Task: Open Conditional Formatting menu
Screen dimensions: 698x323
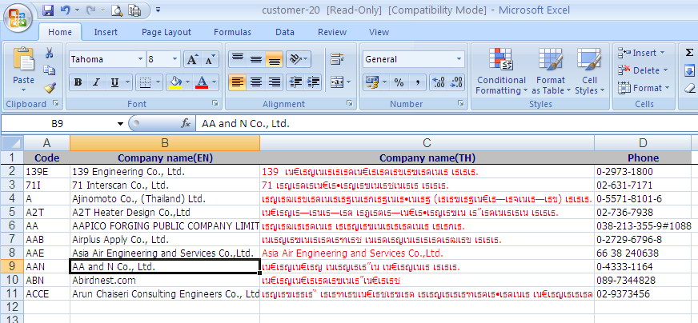Action: (501, 70)
